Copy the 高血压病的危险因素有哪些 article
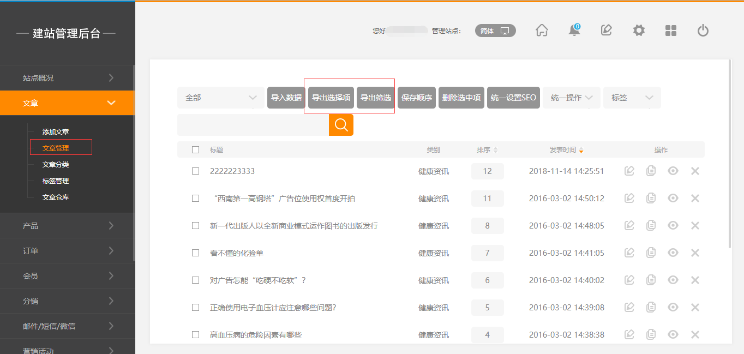Screen dimensions: 744x354 (x=651, y=335)
